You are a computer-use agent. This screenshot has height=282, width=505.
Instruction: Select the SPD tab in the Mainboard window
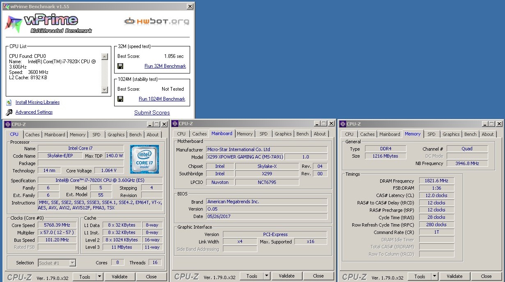[264, 134]
